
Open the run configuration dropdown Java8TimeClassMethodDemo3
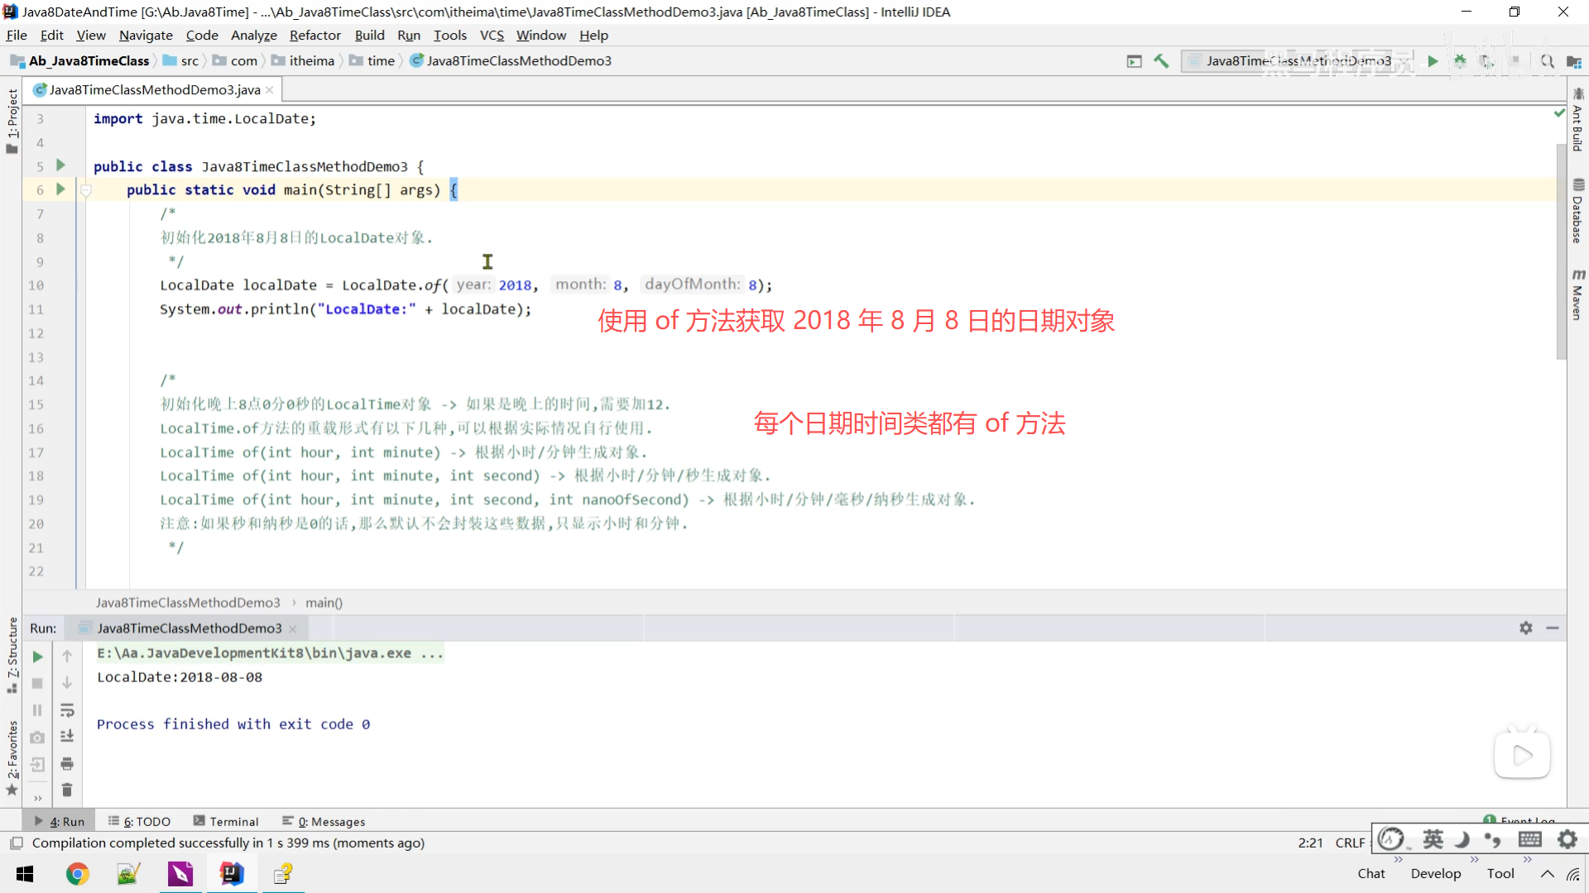pos(1297,61)
